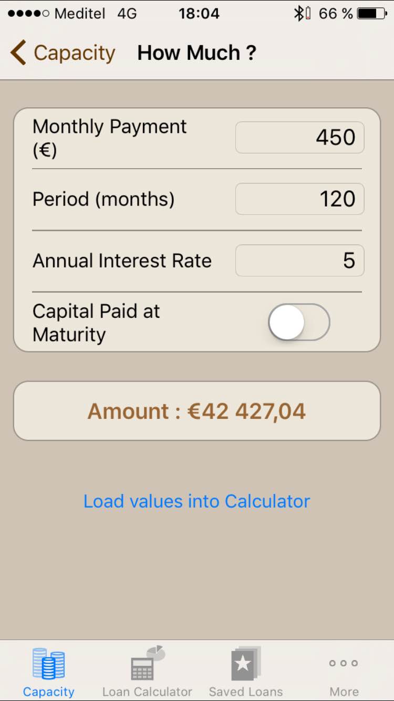The image size is (394, 701).
Task: Tap the back chevron arrow
Action: (18, 53)
